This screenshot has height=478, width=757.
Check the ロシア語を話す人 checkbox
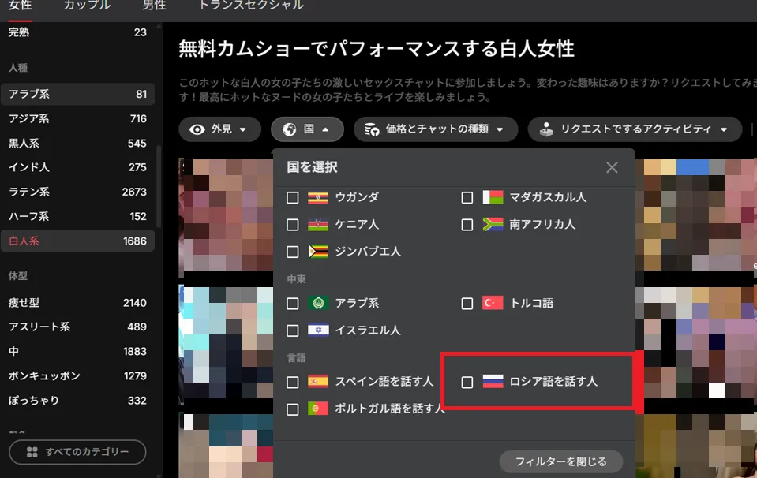point(467,382)
